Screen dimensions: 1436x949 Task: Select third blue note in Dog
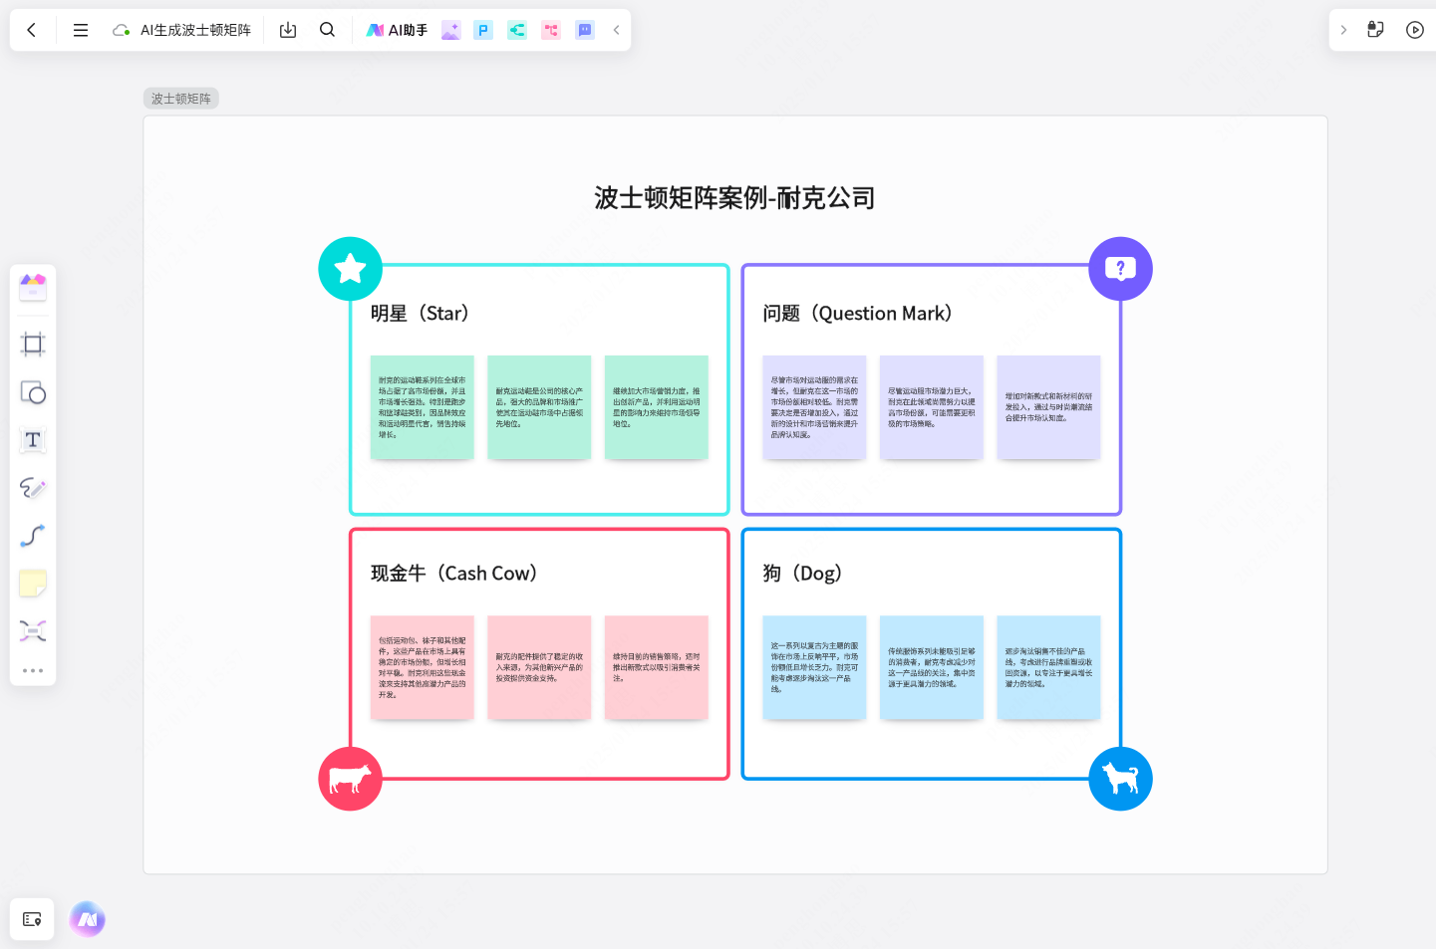click(1048, 667)
